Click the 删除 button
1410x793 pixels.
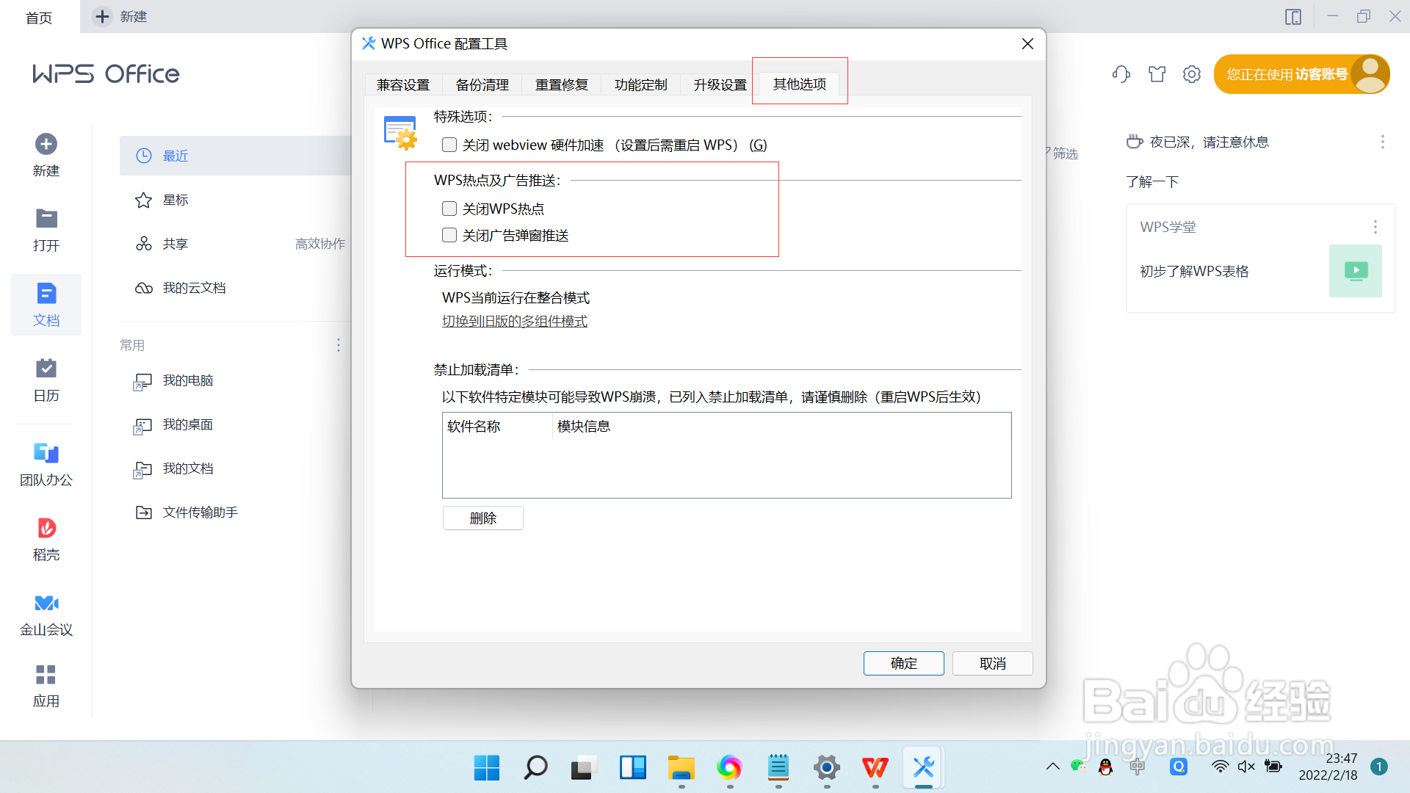pyautogui.click(x=483, y=518)
